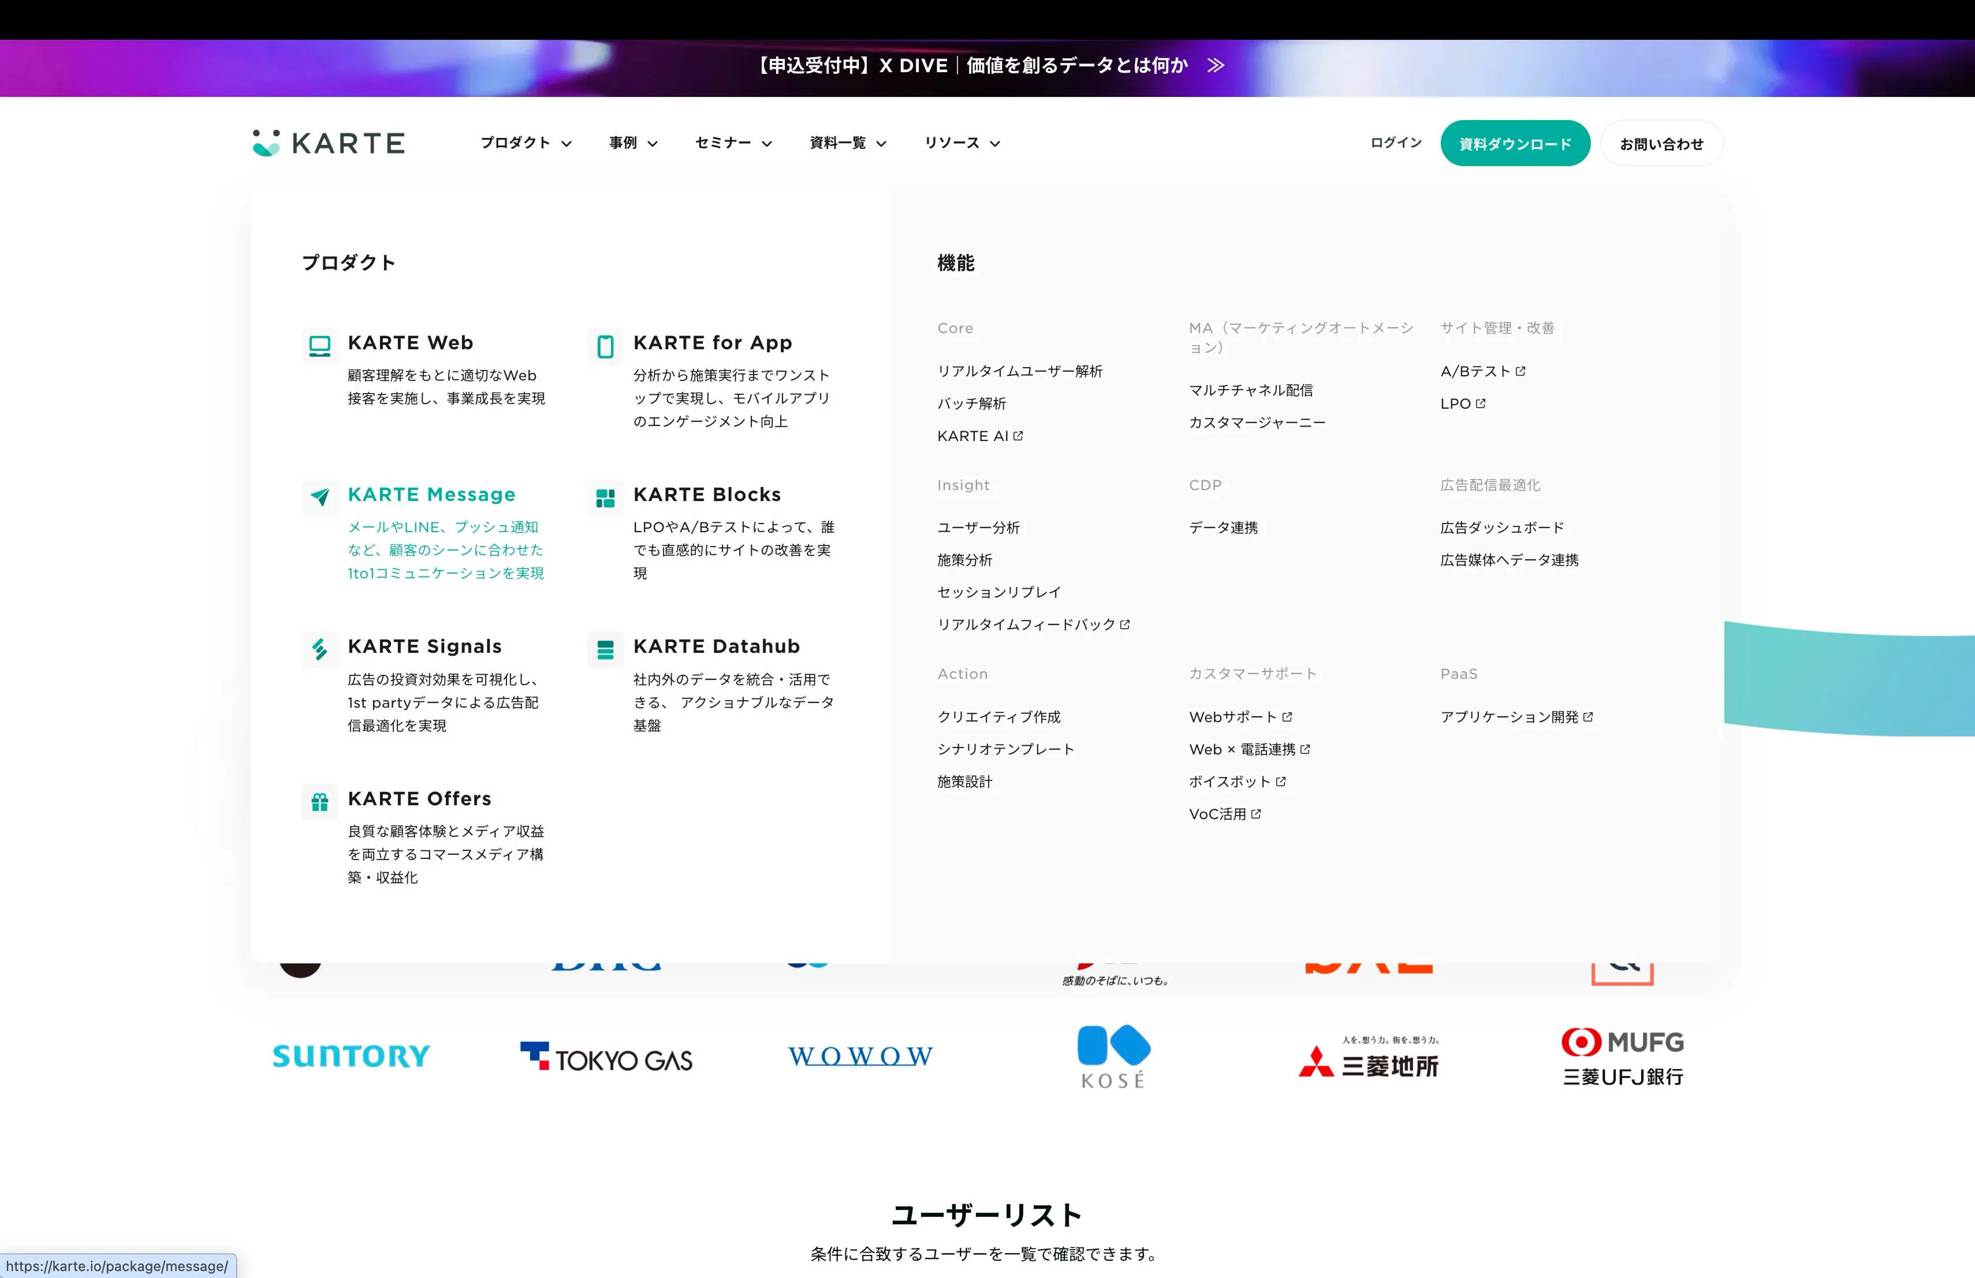The width and height of the screenshot is (1975, 1278).
Task: Open the セミナー menu label
Action: (723, 143)
